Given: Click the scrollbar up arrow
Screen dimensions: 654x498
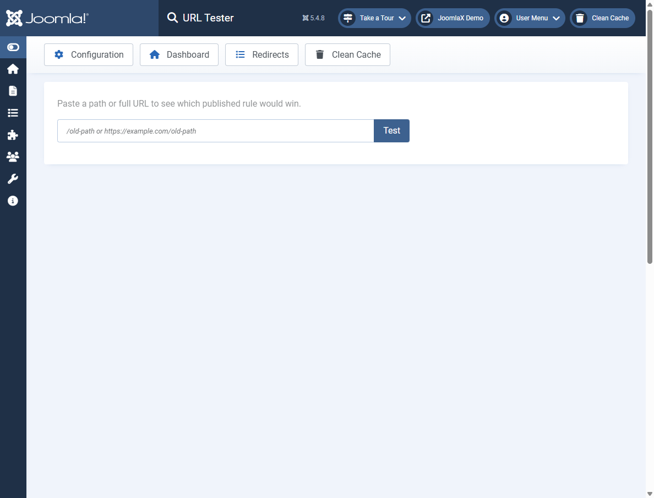Looking at the screenshot, I should (650, 4).
